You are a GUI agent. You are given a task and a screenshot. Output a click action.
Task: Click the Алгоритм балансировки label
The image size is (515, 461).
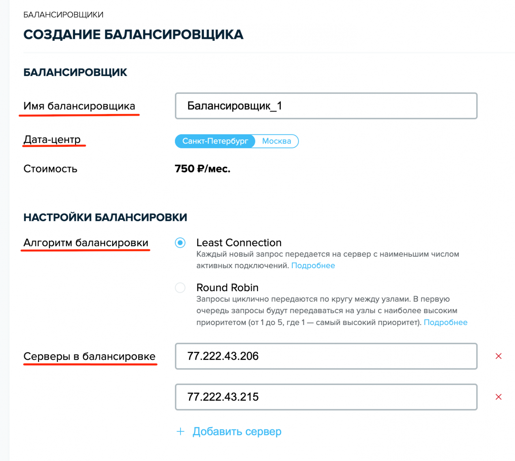(86, 243)
